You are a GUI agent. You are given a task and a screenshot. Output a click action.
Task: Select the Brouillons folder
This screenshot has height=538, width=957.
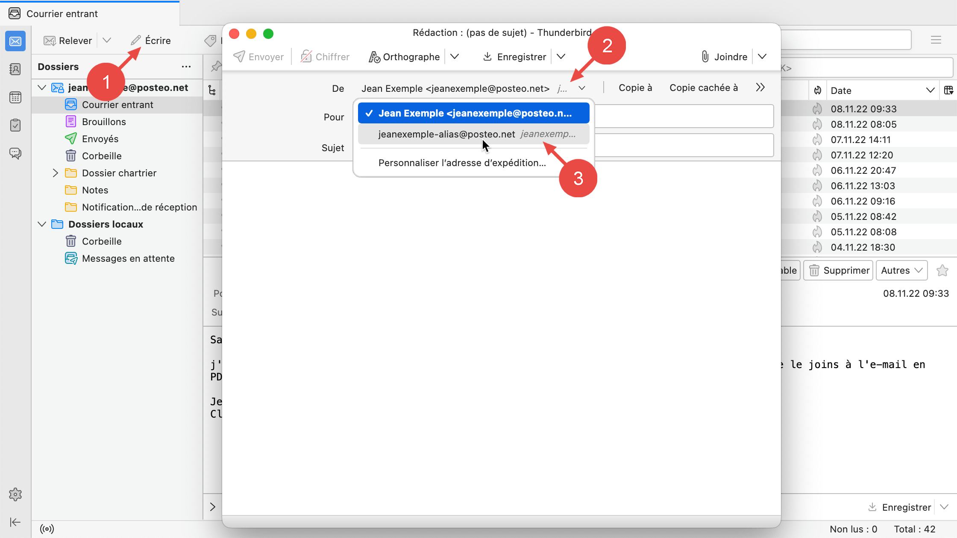[x=104, y=122]
